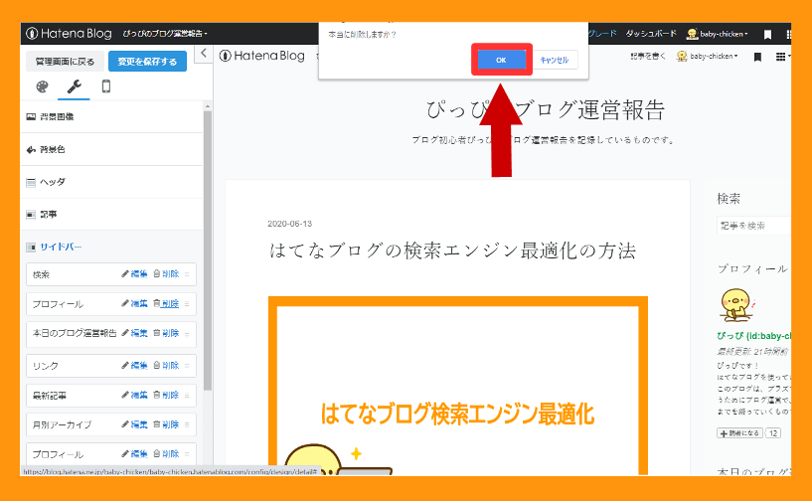Open the palette design theme tab
The image size is (812, 501).
click(42, 86)
